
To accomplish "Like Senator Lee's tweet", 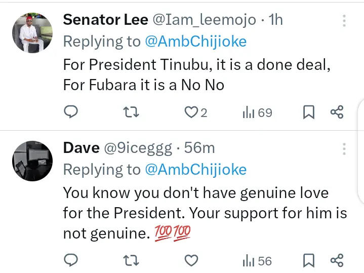I will click(x=190, y=112).
